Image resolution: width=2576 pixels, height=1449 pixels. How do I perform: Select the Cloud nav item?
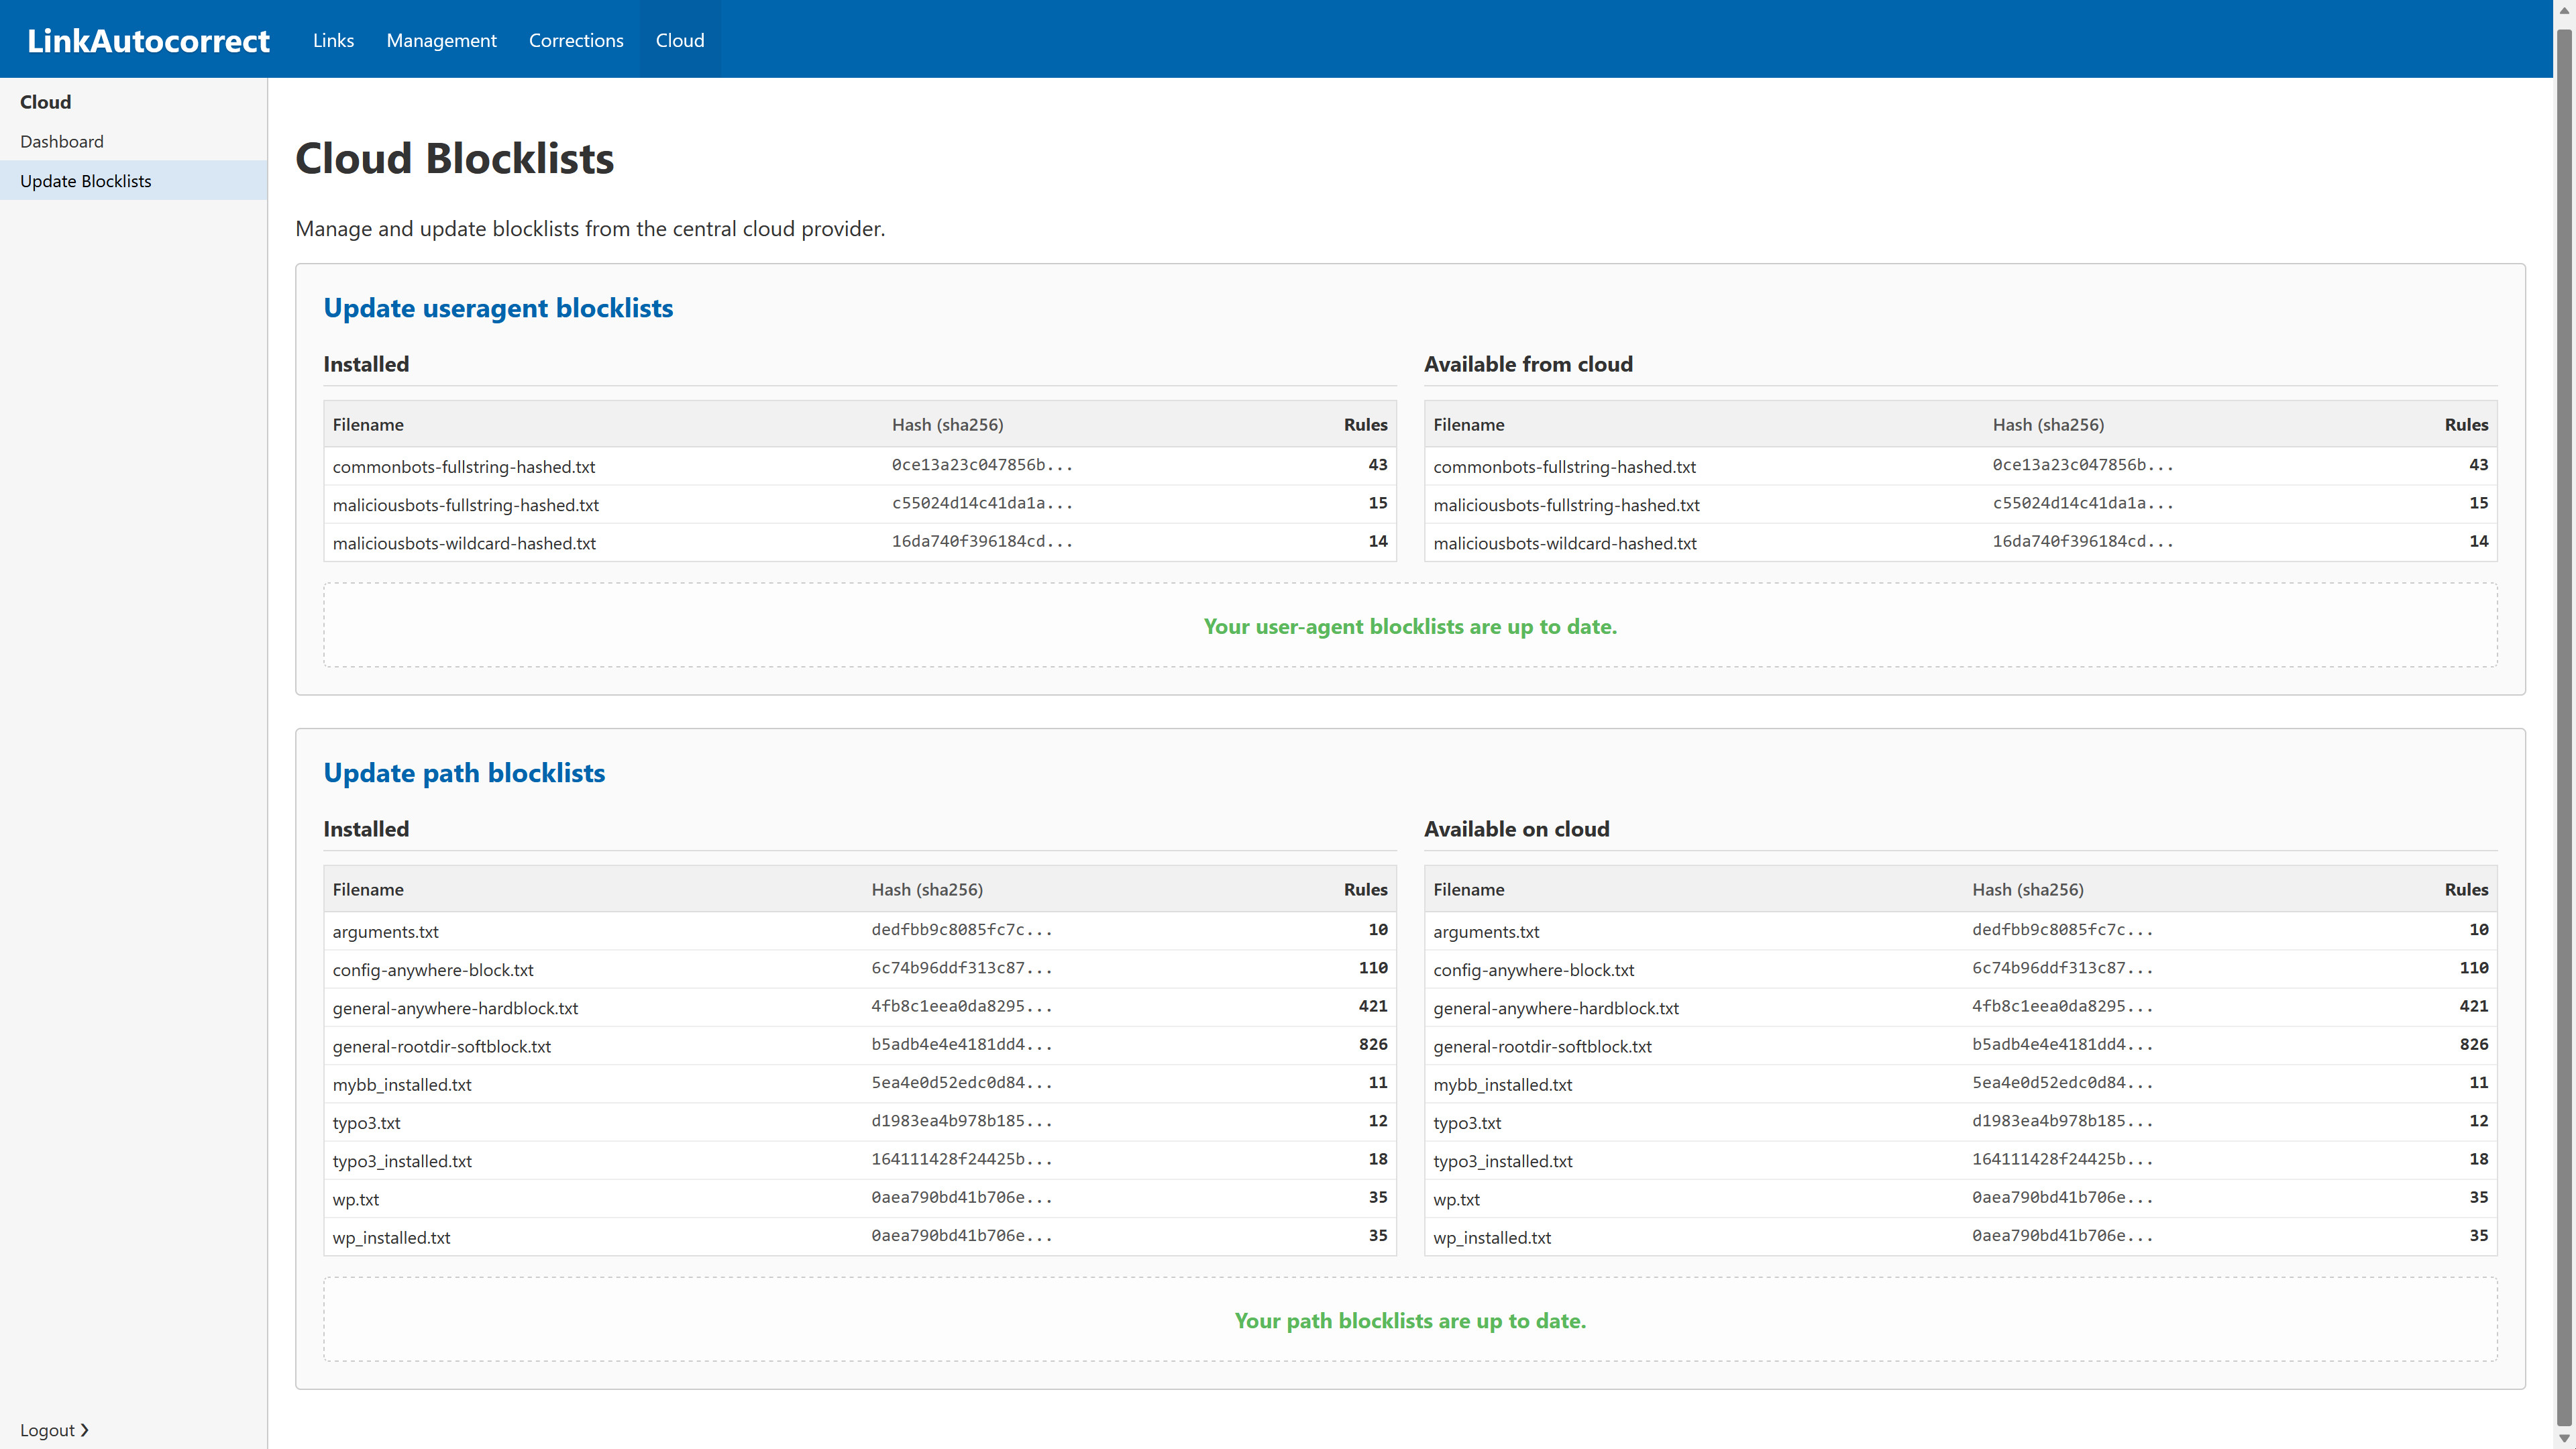coord(680,40)
